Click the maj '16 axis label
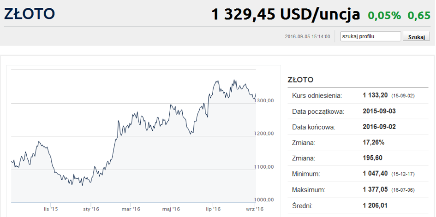This screenshot has width=436, height=217. click(172, 209)
